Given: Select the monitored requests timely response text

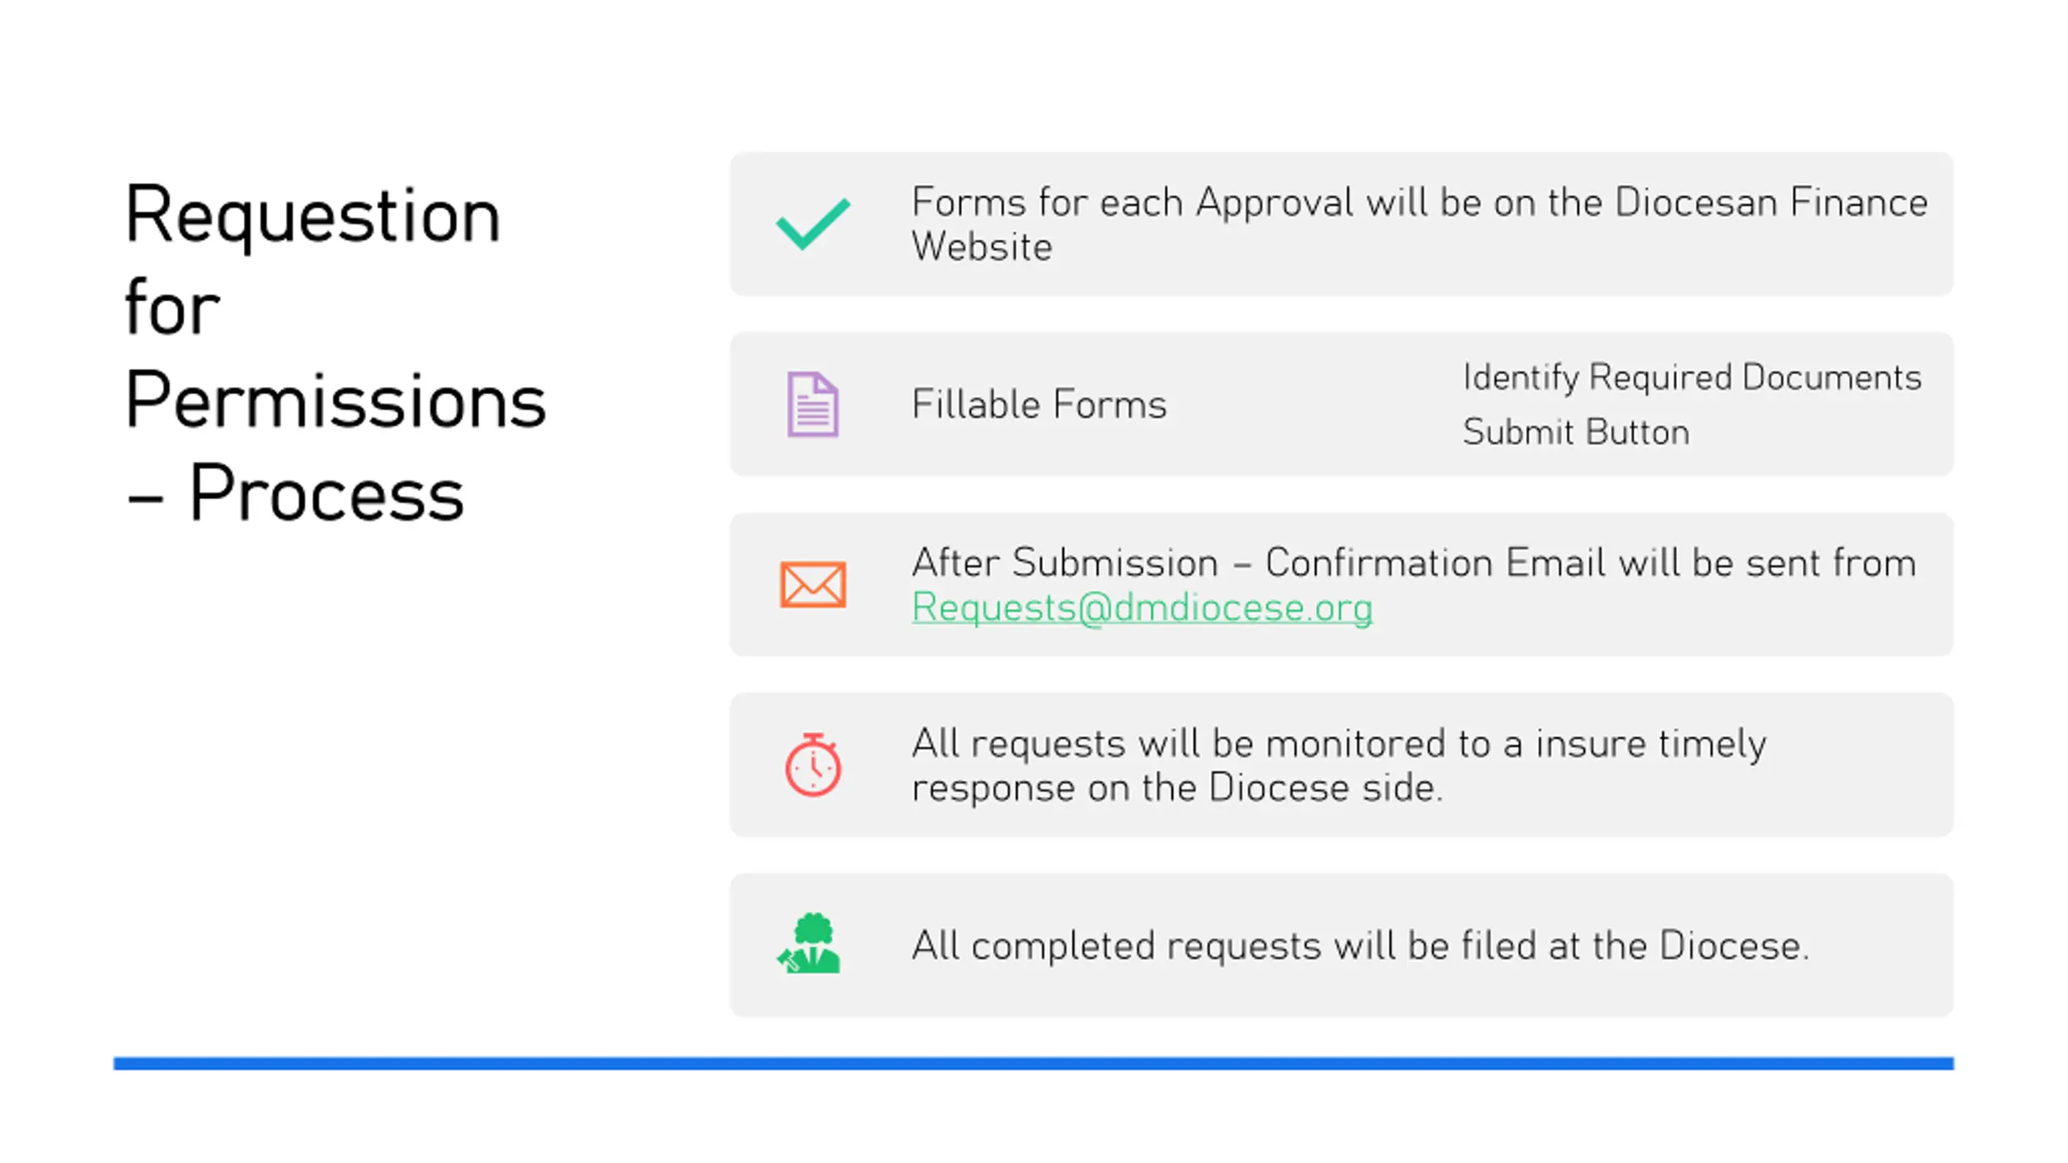Looking at the screenshot, I should [x=1339, y=765].
